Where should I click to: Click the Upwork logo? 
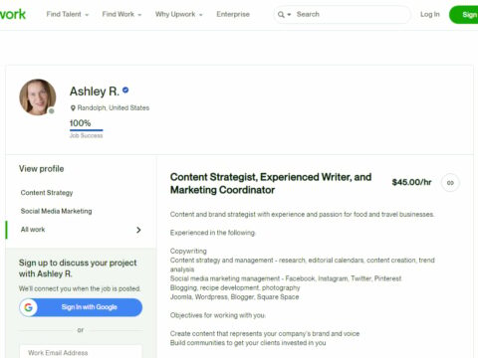click(13, 14)
